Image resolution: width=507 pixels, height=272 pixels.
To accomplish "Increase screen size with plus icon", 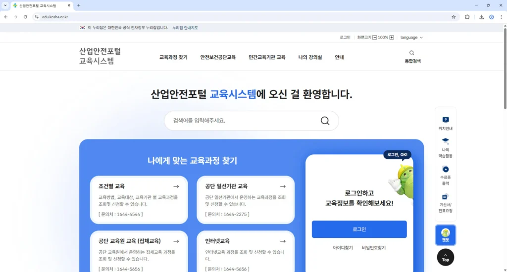I will coord(392,38).
